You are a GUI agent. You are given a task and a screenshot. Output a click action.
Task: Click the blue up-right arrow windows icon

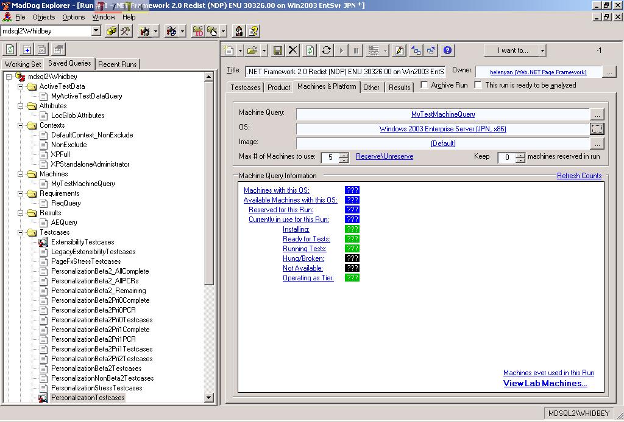431,50
